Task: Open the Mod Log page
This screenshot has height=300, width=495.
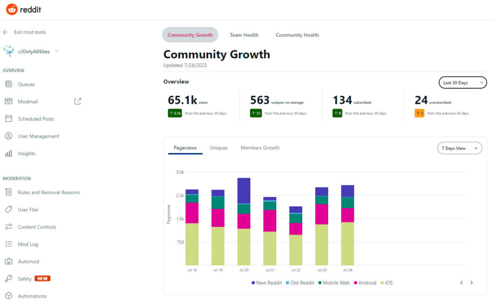Action: 28,244
